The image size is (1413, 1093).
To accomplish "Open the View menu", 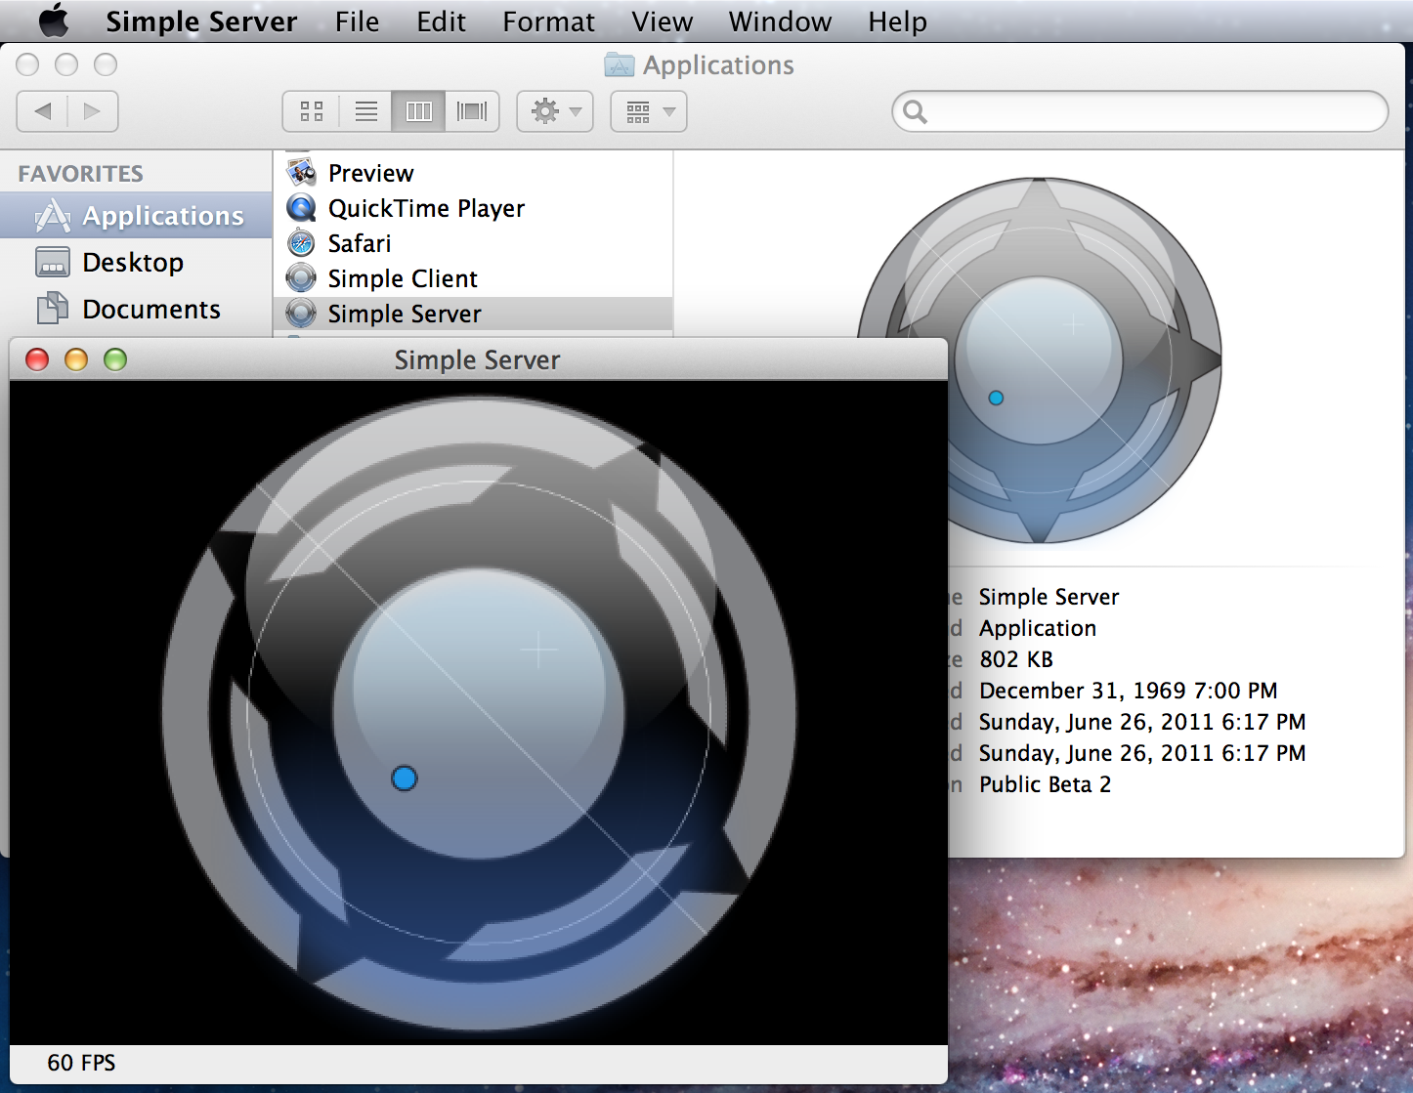I will [x=662, y=21].
